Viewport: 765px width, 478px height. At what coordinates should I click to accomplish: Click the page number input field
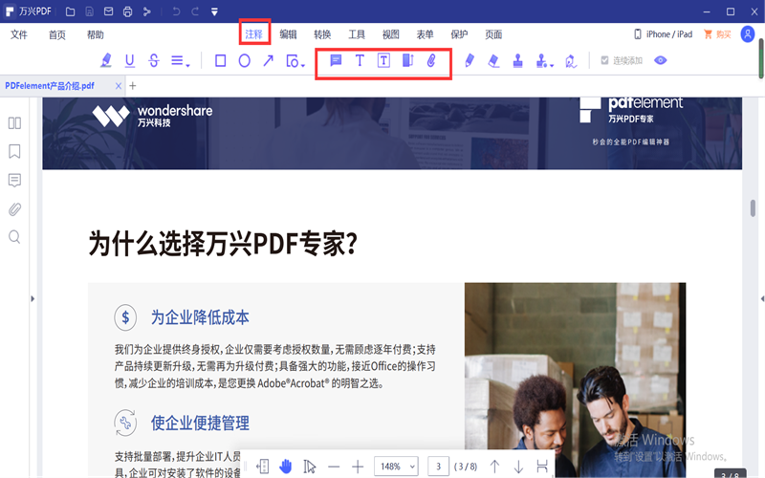point(438,467)
